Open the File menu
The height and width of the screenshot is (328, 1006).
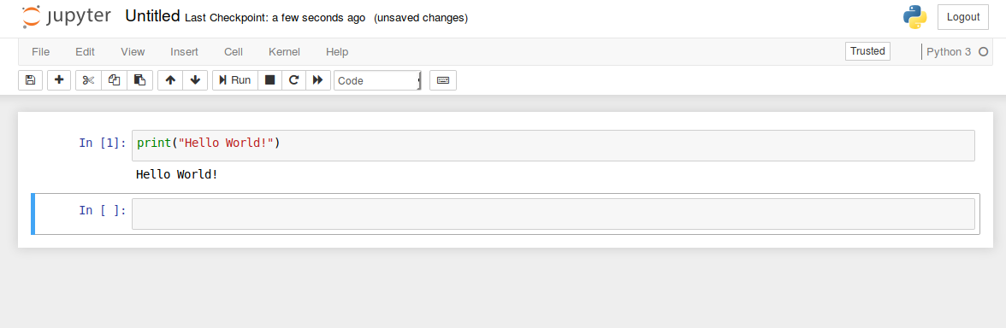[x=40, y=52]
